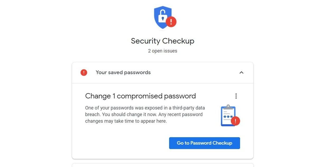Viewport: 334px width, 167px height.
Task: Click the red warning icon beside saved passwords
Action: (x=84, y=73)
